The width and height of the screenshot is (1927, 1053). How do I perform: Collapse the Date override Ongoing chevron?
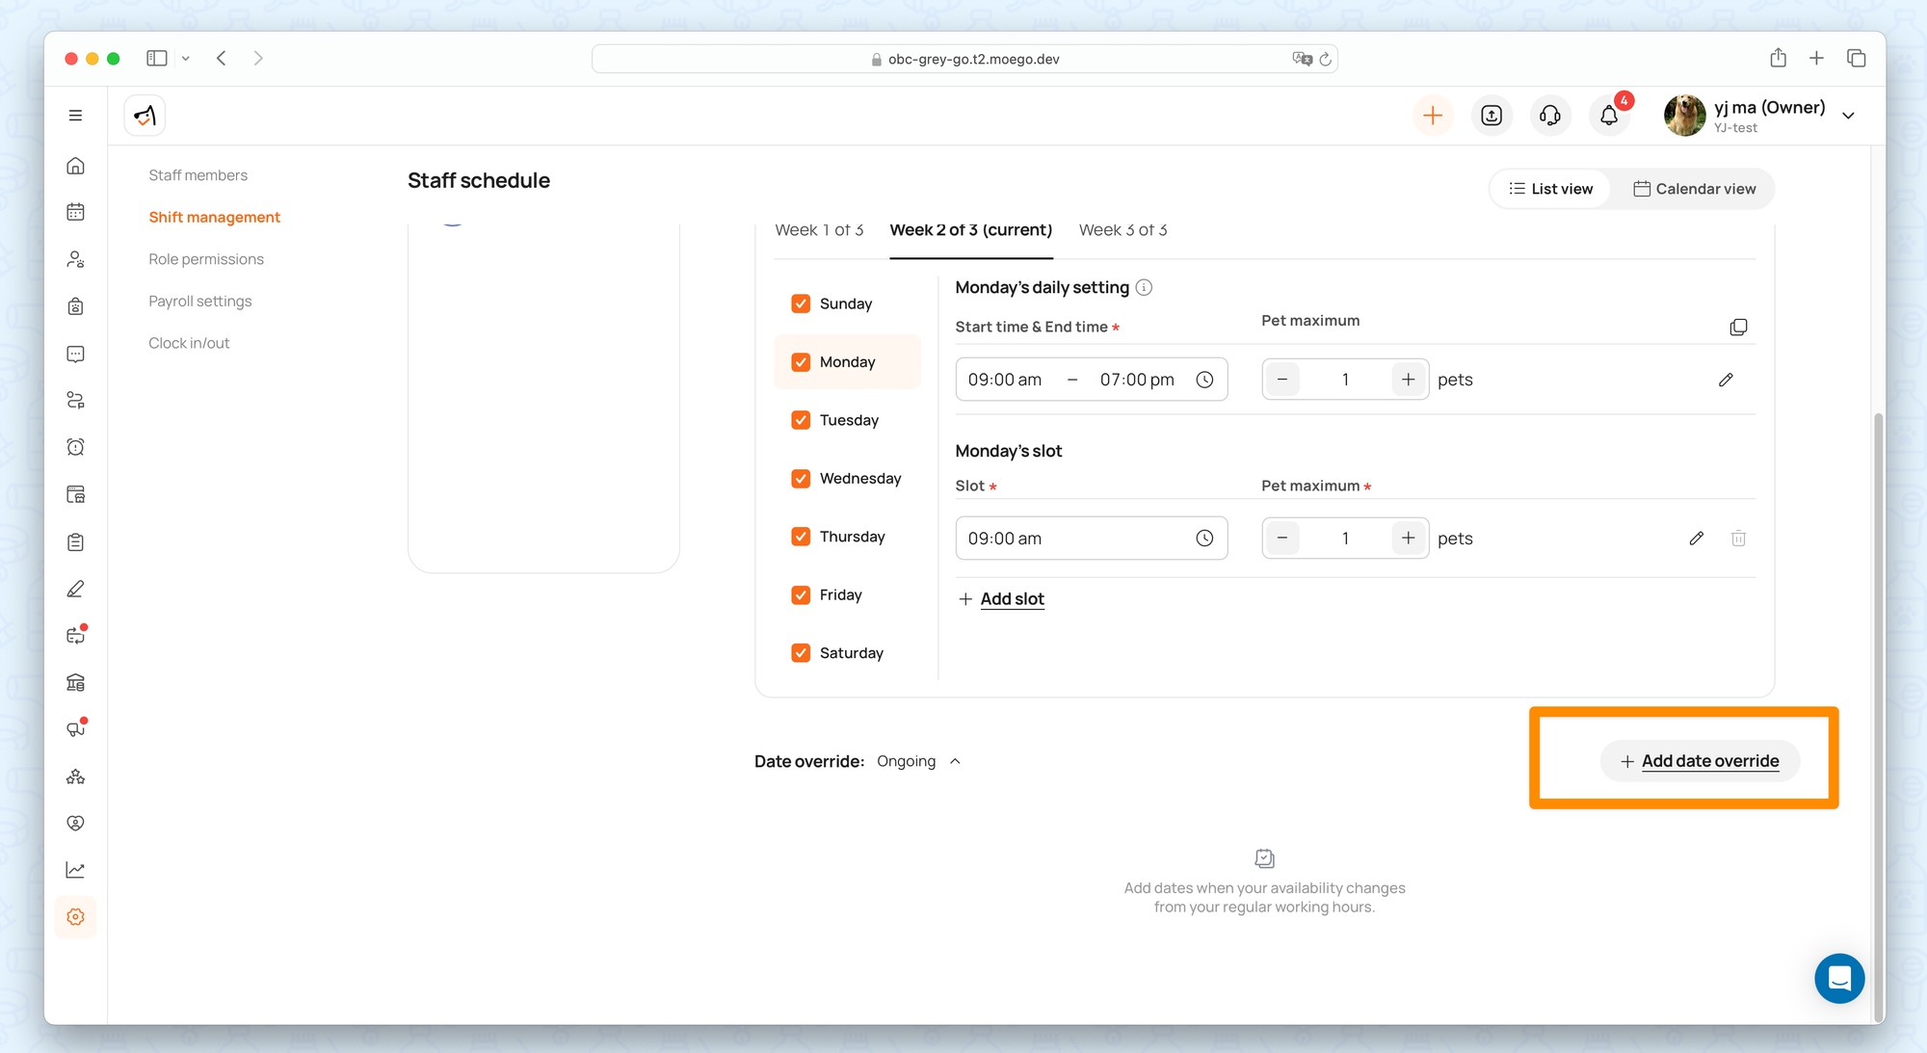(955, 761)
